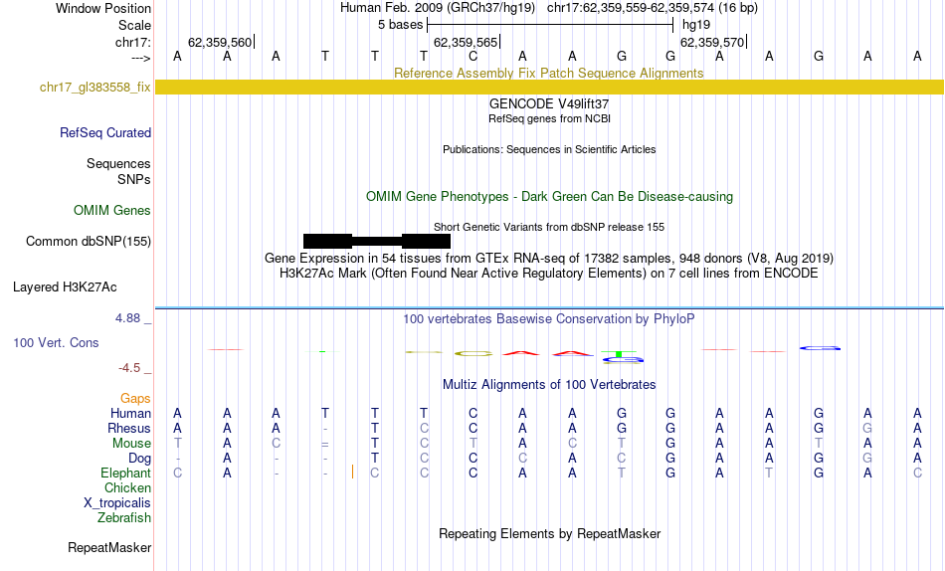Click the Window Position label
The height and width of the screenshot is (571, 945).
(103, 8)
